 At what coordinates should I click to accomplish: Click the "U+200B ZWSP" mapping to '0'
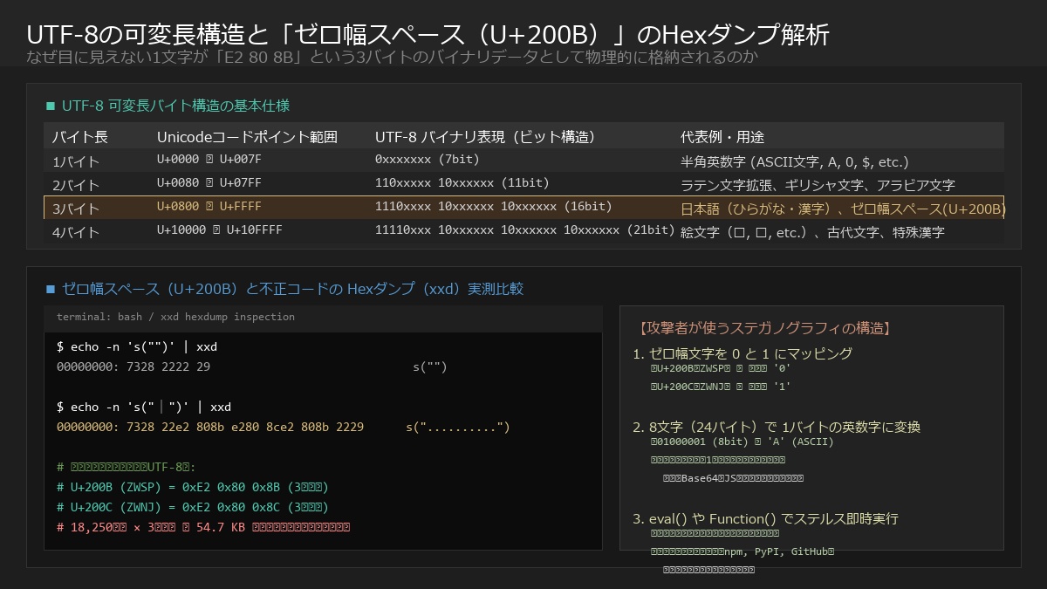[721, 370]
